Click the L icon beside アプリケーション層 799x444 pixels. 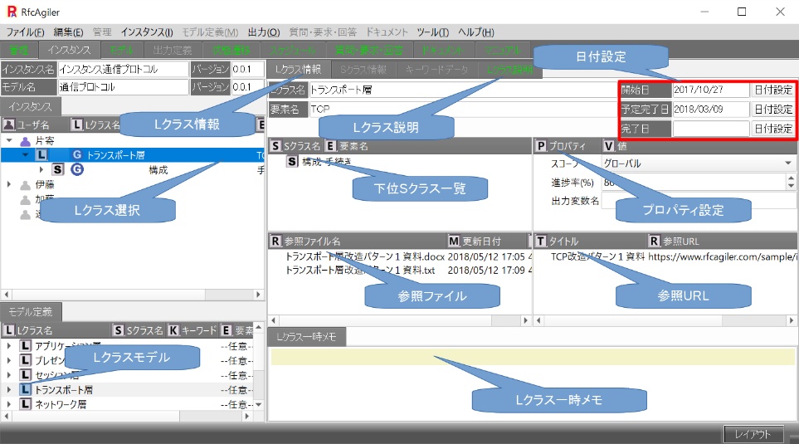click(x=26, y=345)
